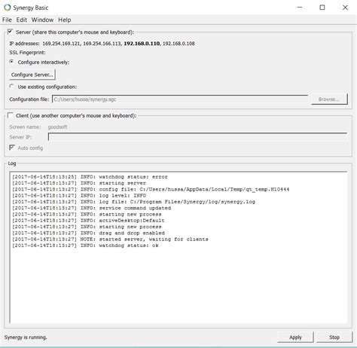Screen dimensions: 357x348
Task: Uncheck the Server checkbox
Action: pos(10,32)
